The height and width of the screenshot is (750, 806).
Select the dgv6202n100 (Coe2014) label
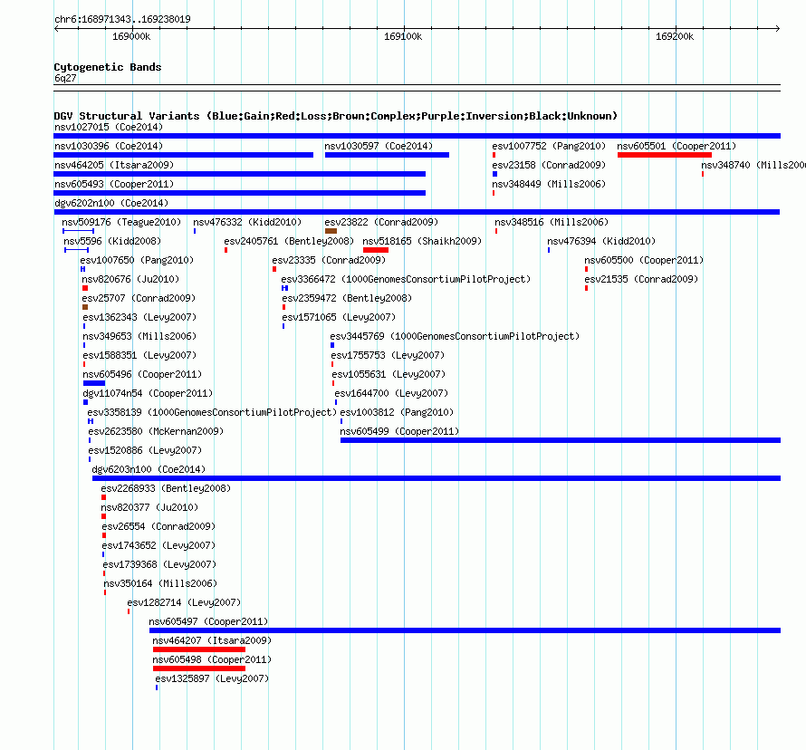pos(111,203)
